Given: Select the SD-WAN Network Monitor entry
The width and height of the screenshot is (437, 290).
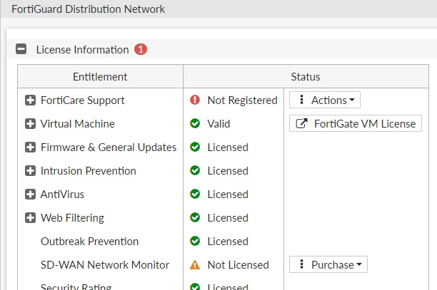Looking at the screenshot, I should coord(105,265).
